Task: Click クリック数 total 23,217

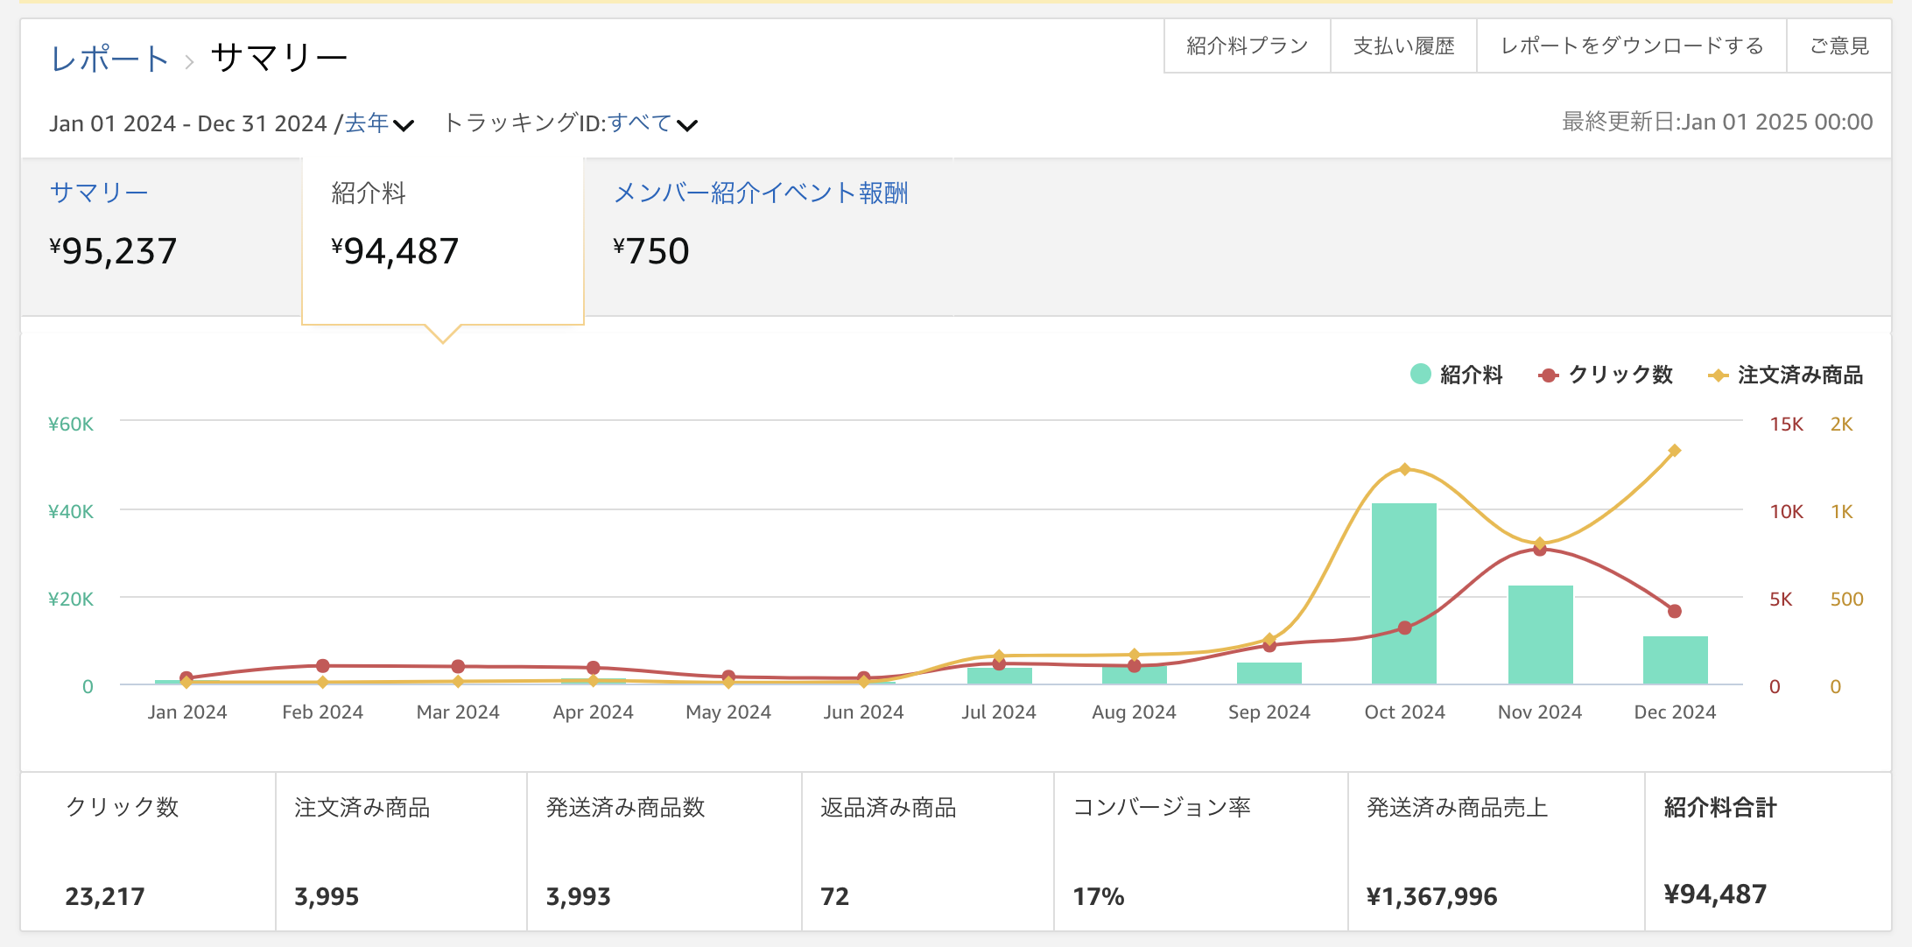Action: coord(105,896)
